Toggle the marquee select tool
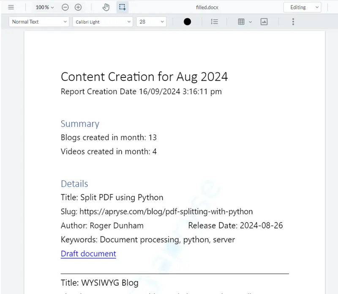 pyautogui.click(x=123, y=7)
